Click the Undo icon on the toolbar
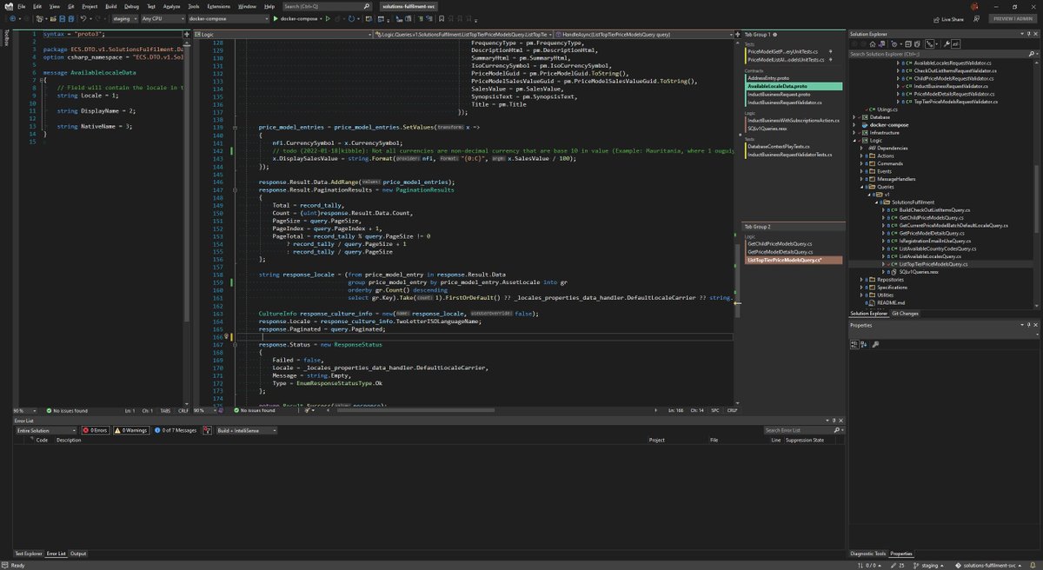This screenshot has height=570, width=1043. (x=83, y=17)
